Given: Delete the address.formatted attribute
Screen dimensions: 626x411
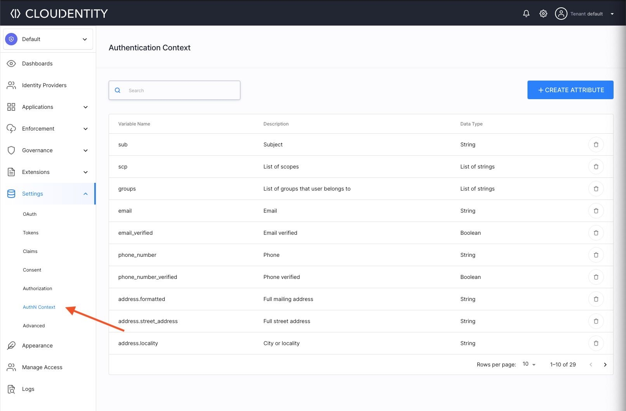Looking at the screenshot, I should coord(596,299).
